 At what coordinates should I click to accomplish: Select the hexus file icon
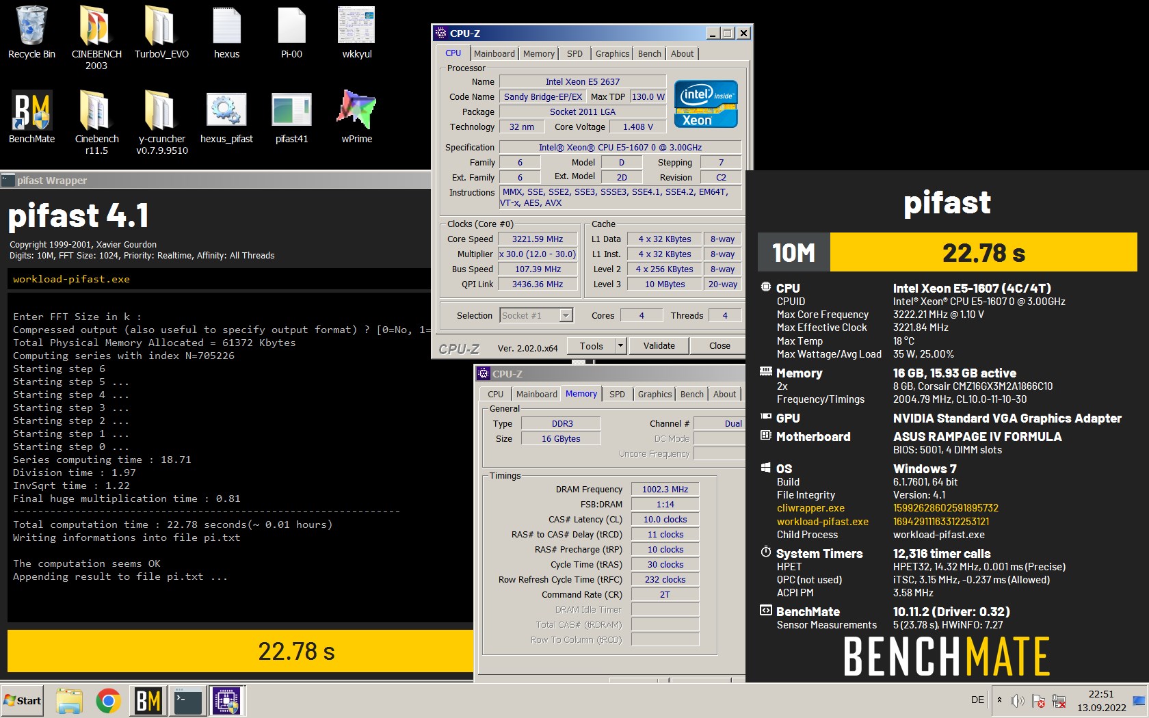226,32
